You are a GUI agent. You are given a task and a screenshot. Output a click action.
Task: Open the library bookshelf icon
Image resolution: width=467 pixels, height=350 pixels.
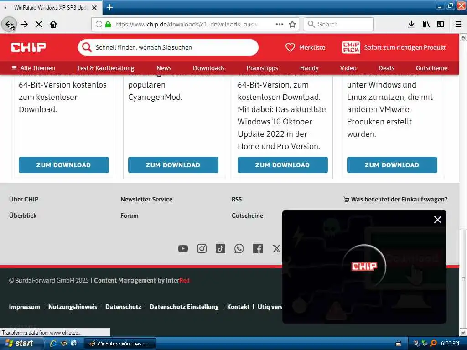pyautogui.click(x=426, y=25)
